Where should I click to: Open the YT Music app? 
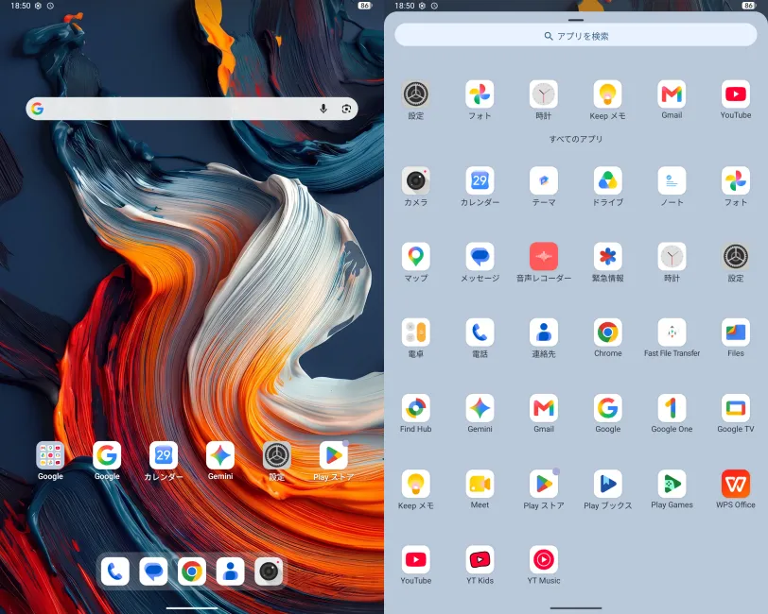544,560
